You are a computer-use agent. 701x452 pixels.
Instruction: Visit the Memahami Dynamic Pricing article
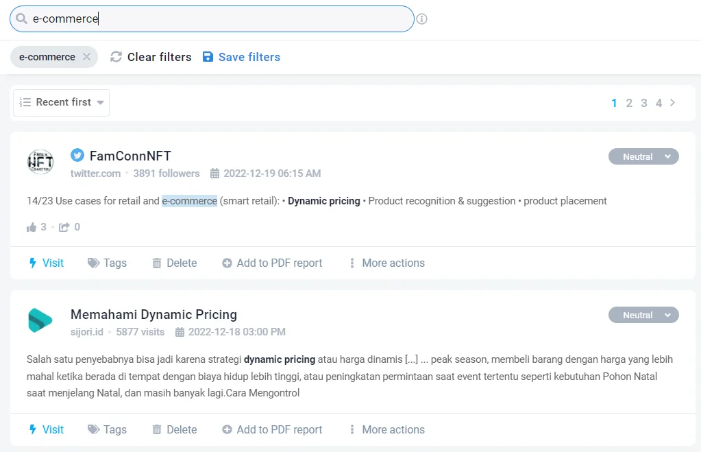tap(47, 429)
